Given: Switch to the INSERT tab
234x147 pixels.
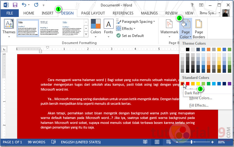Looking at the screenshot, I should coord(47,13).
